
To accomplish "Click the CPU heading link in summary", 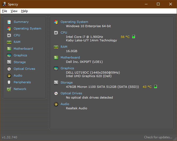I will (64, 32).
